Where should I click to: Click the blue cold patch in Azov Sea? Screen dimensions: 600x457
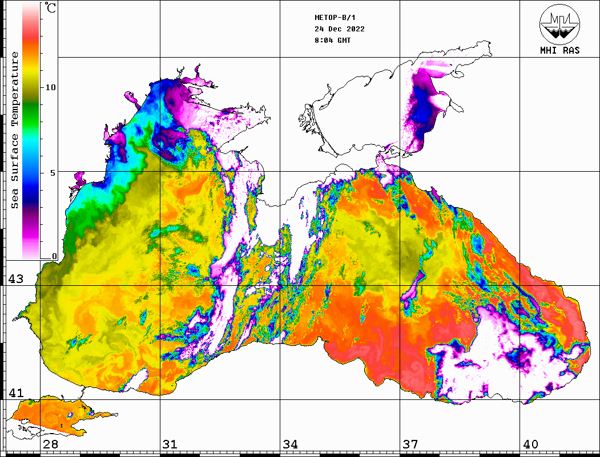point(424,109)
